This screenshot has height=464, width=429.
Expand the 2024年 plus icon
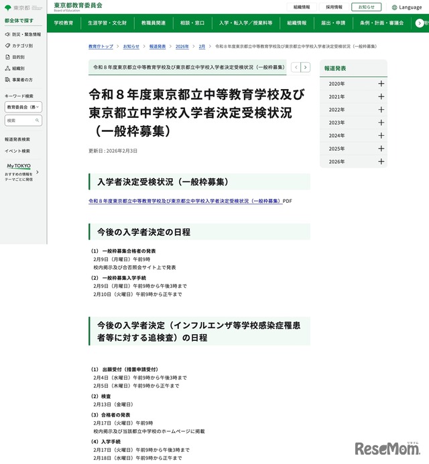coord(381,135)
